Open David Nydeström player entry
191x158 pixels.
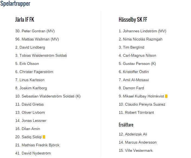[33, 153]
